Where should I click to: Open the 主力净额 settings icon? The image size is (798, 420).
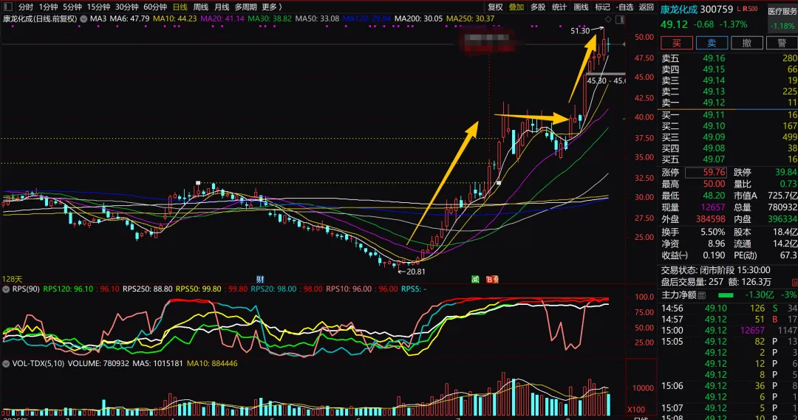(x=702, y=295)
